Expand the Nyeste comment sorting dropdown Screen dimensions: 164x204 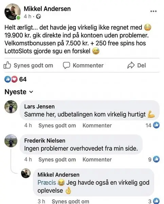click(19, 92)
